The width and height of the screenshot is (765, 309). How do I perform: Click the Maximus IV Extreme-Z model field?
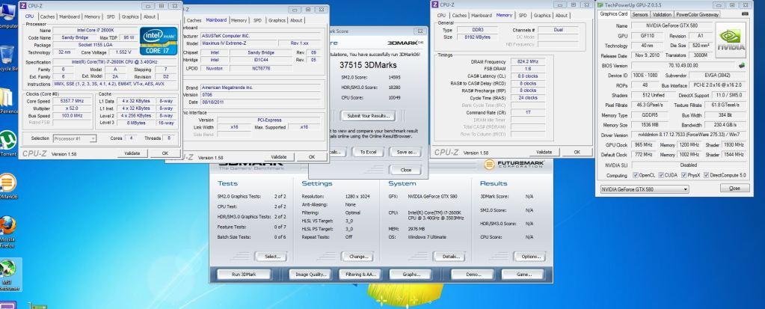click(238, 43)
